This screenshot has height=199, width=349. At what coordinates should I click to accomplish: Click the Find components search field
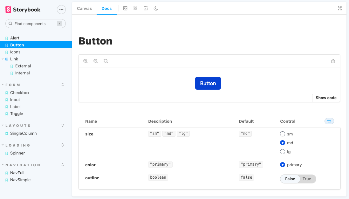pyautogui.click(x=35, y=23)
